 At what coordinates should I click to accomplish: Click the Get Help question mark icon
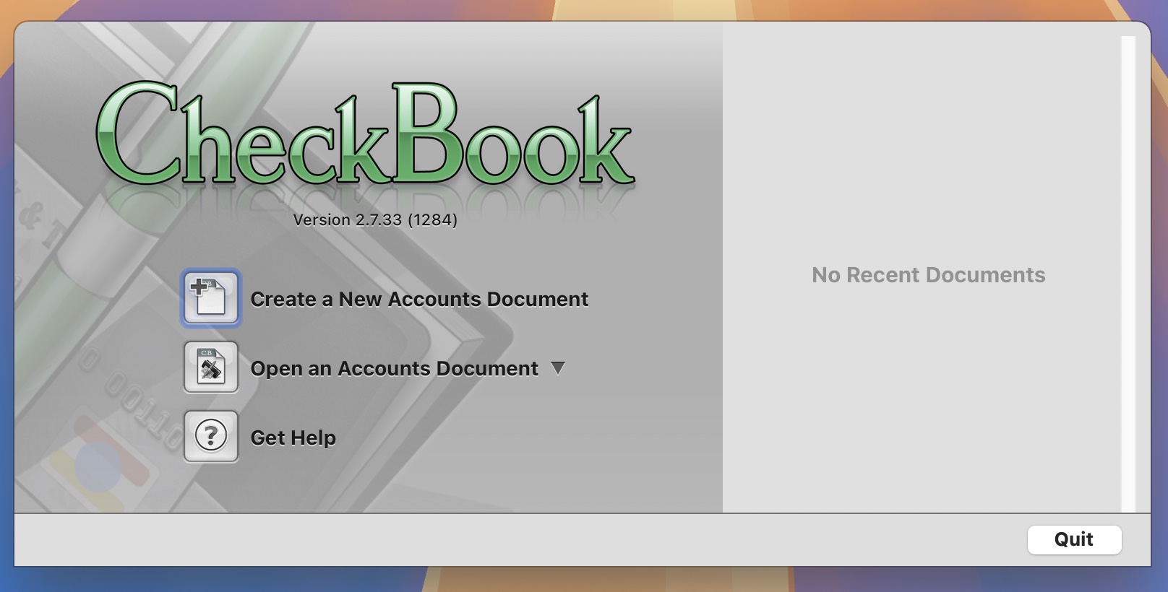tap(211, 437)
